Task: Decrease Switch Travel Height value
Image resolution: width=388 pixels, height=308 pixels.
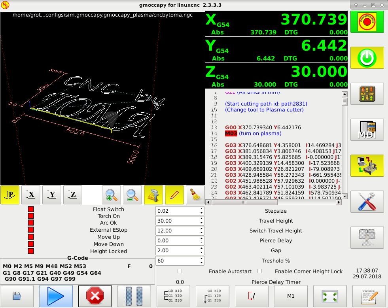Action: (201, 233)
